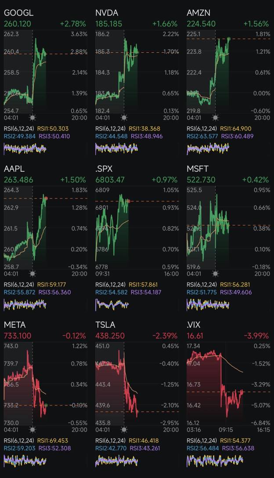Click the red dot marker on the AAPL chart
Screen dimensions: 274x478
click(45, 198)
